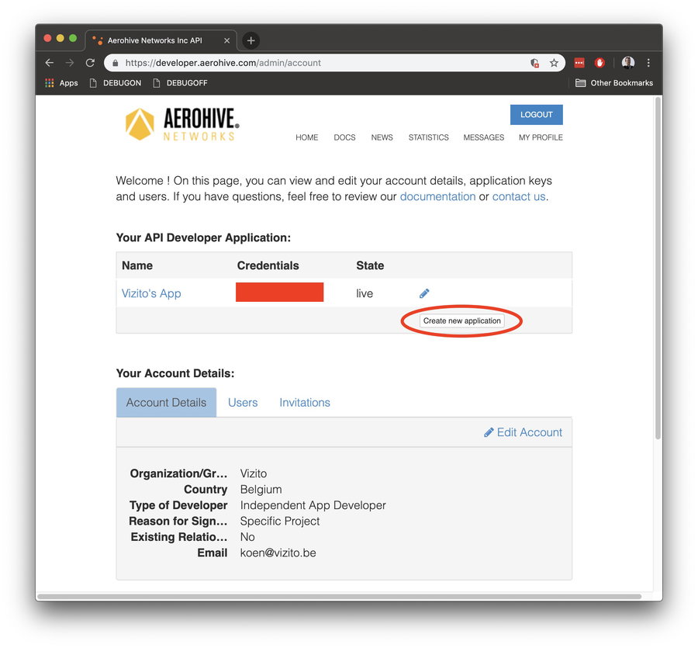Click the red extension icon in toolbar
This screenshot has height=648, width=698.
click(579, 63)
